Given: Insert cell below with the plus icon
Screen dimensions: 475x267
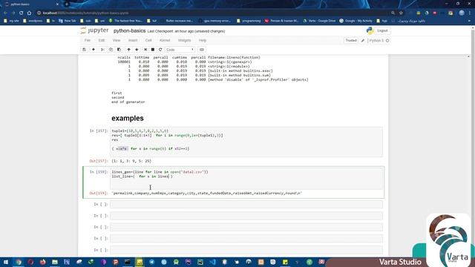Looking at the screenshot, I should [94, 50].
